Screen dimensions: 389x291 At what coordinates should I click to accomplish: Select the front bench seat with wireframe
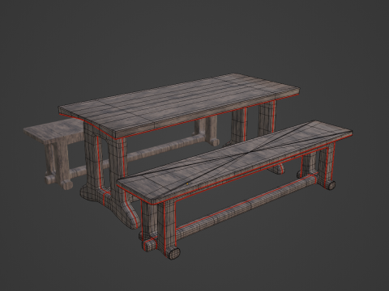(235, 162)
